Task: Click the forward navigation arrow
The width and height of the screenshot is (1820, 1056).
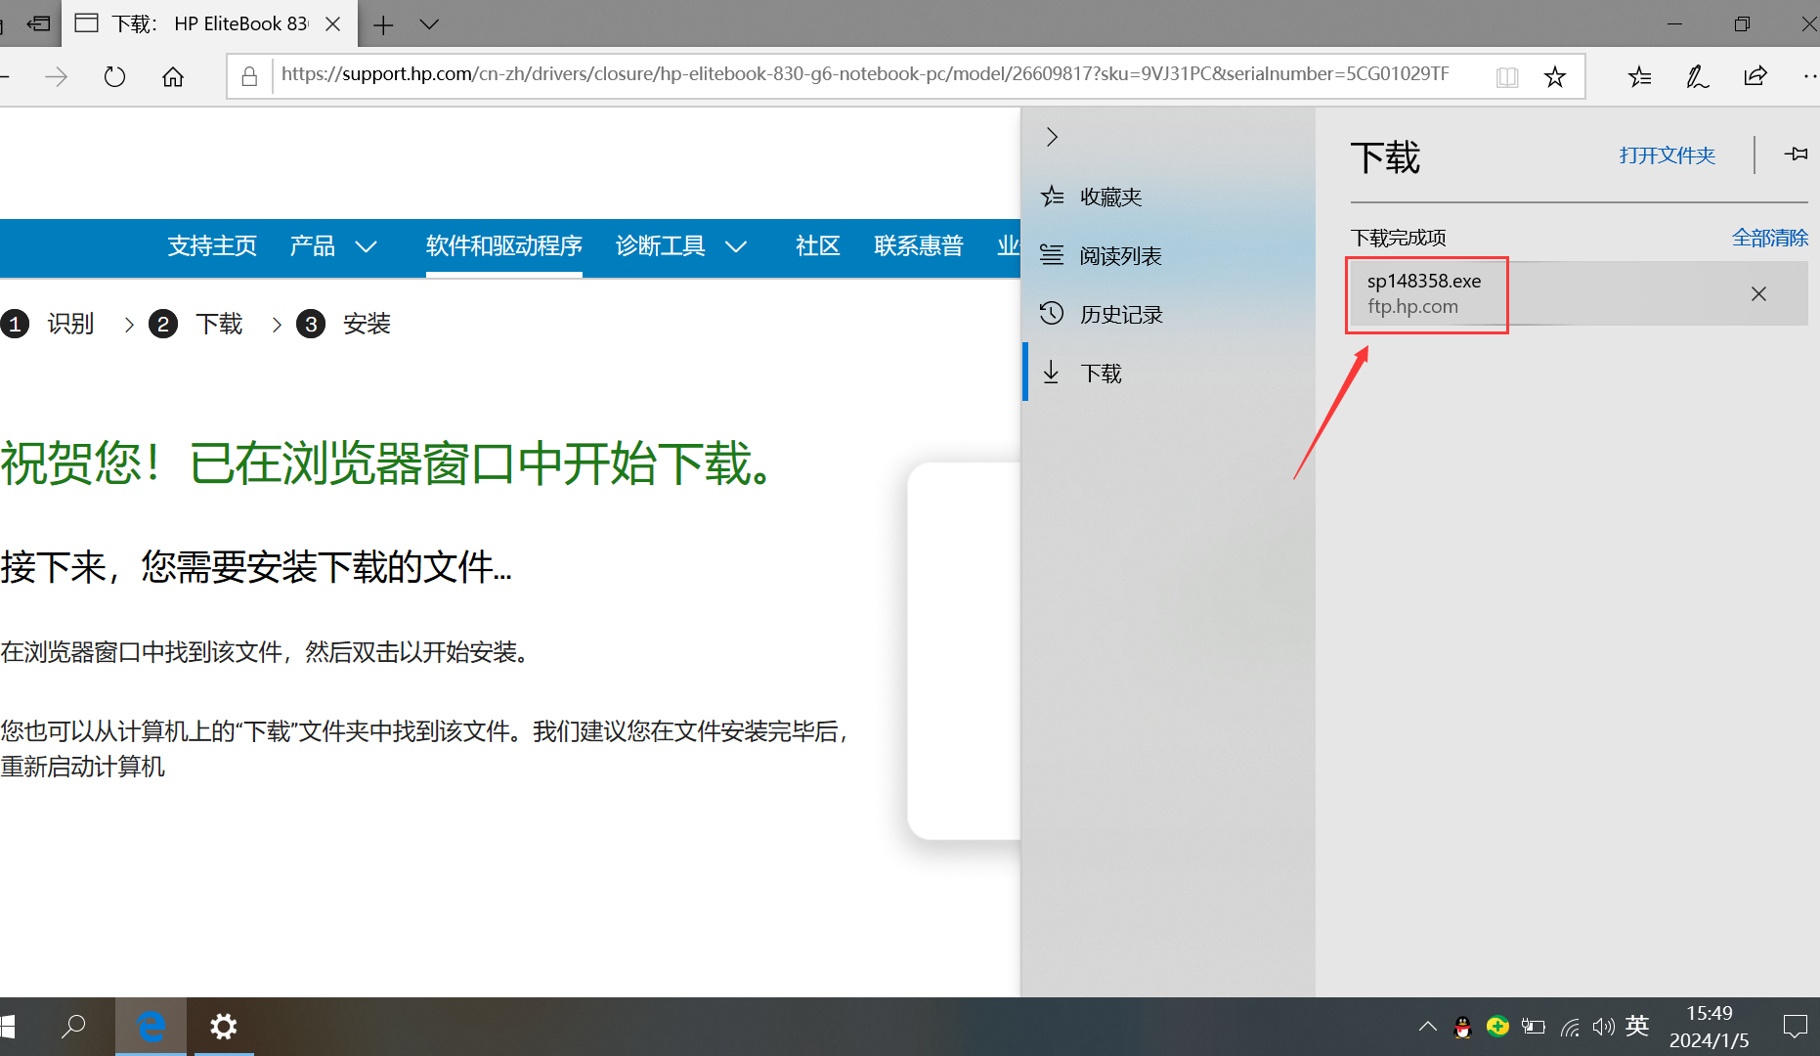Action: click(56, 76)
